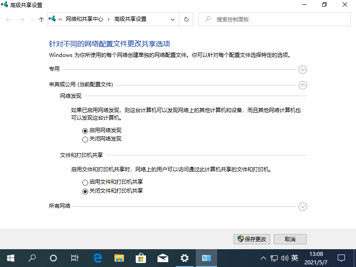Click the refresh icon in address bar

point(186,20)
